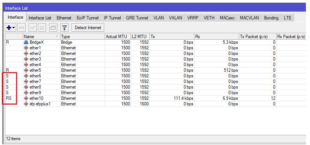Switch to the MACsec tab
This screenshot has height=145, width=310.
click(227, 18)
